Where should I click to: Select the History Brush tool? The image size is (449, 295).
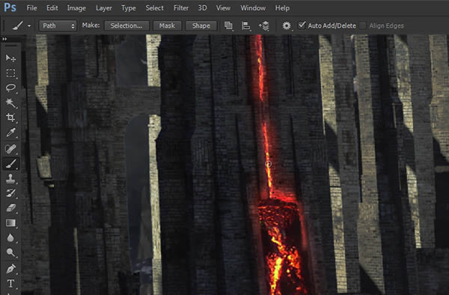[10, 193]
